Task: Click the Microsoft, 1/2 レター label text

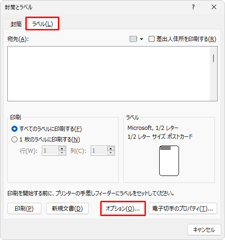Action: pos(153,128)
